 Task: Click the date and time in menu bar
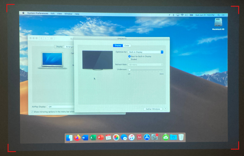pyautogui.click(x=205, y=15)
